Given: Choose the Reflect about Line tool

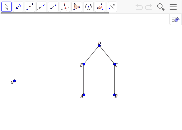Looking at the screenshot, I should (x=112, y=7).
